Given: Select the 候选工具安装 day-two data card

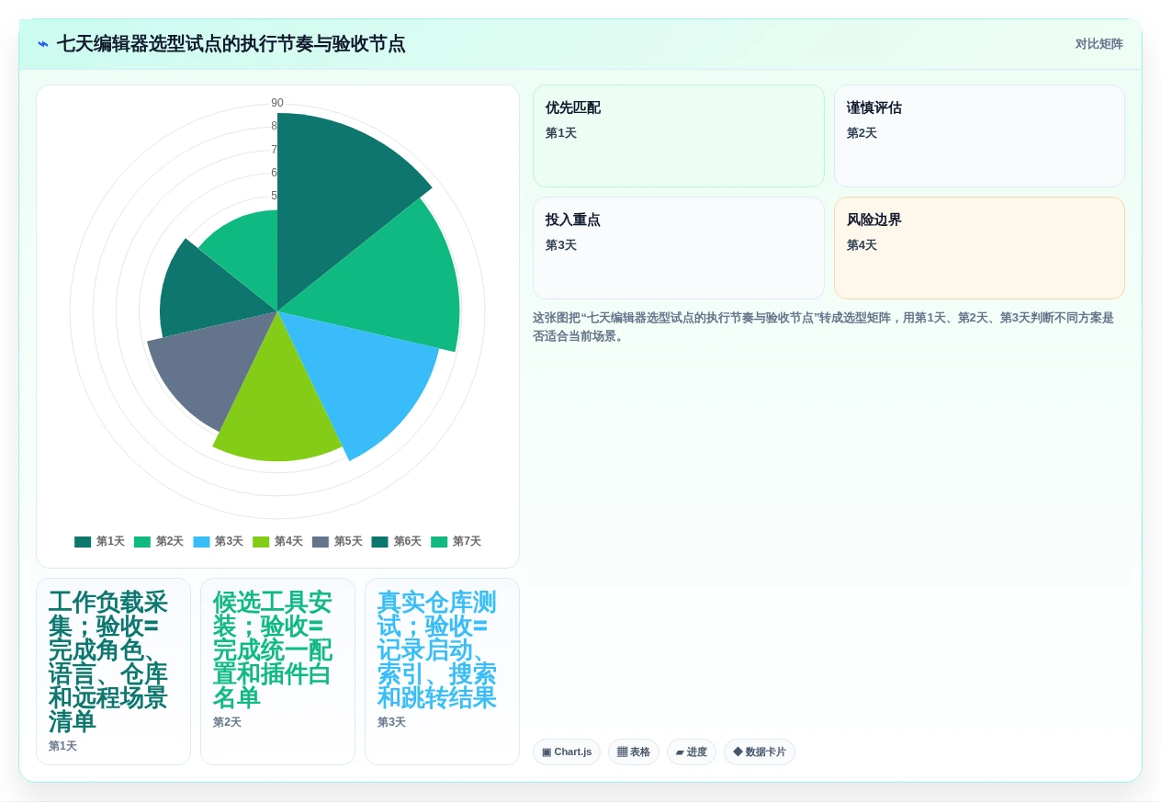Looking at the screenshot, I should pos(277,672).
